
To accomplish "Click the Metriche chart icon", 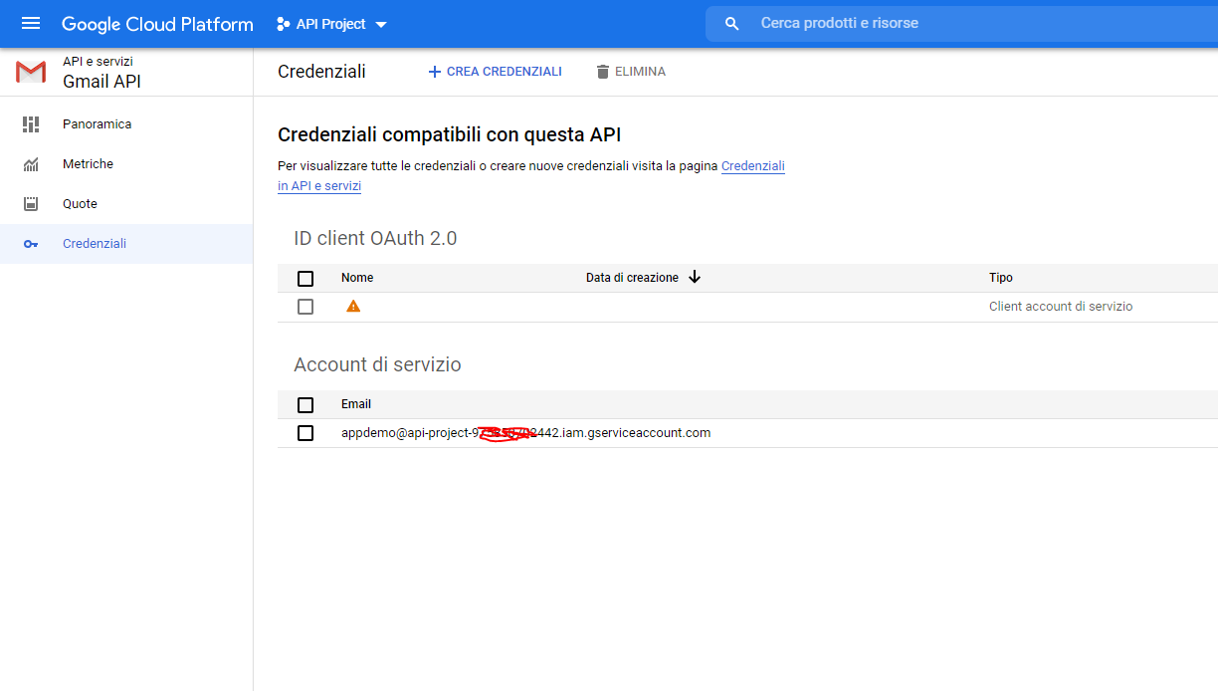I will click(x=31, y=164).
